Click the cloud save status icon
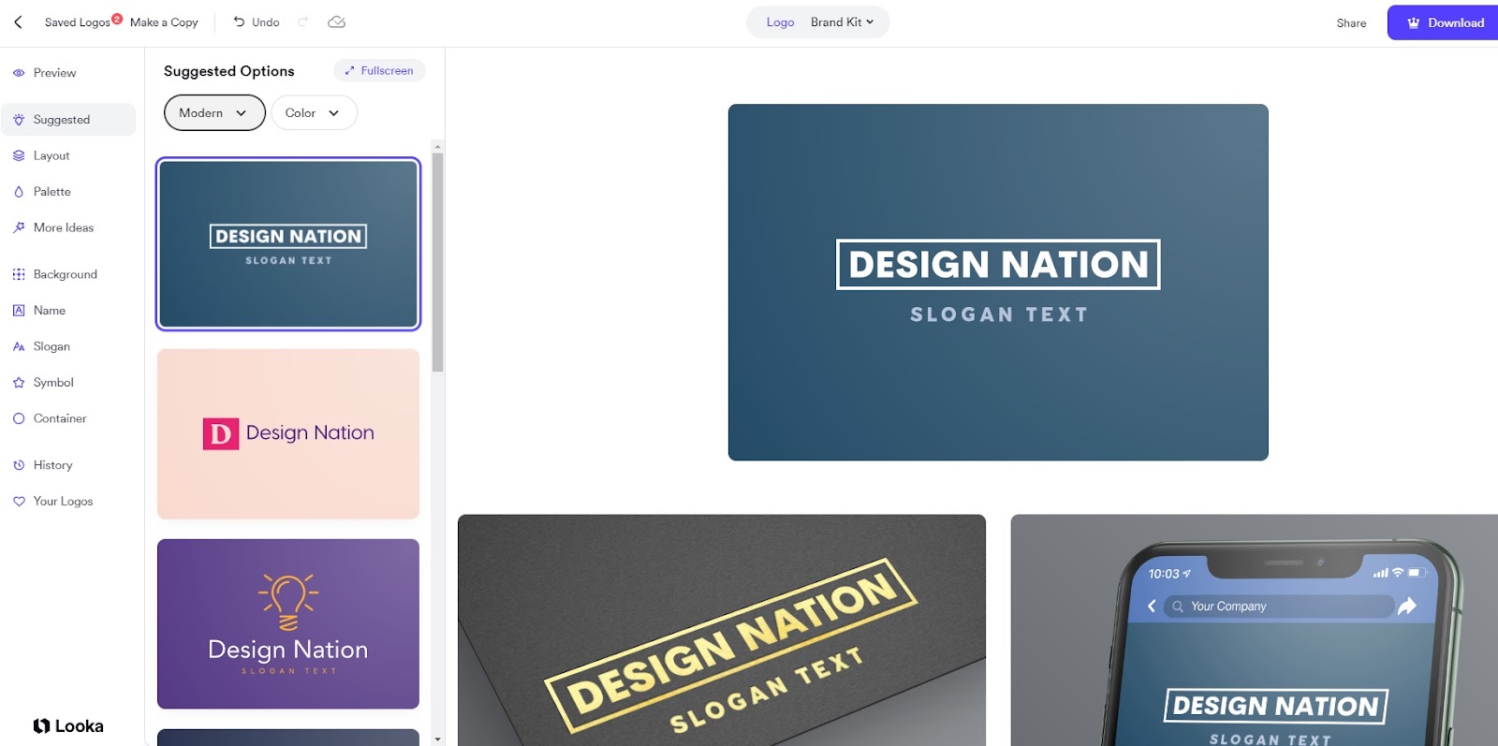 coord(337,22)
